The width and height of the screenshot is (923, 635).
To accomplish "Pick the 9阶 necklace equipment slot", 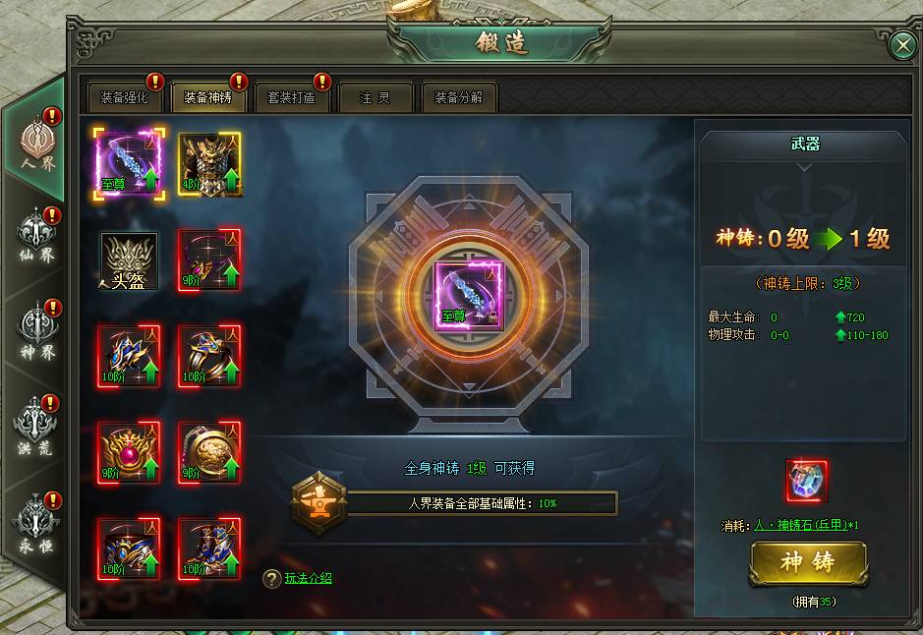I will (210, 260).
